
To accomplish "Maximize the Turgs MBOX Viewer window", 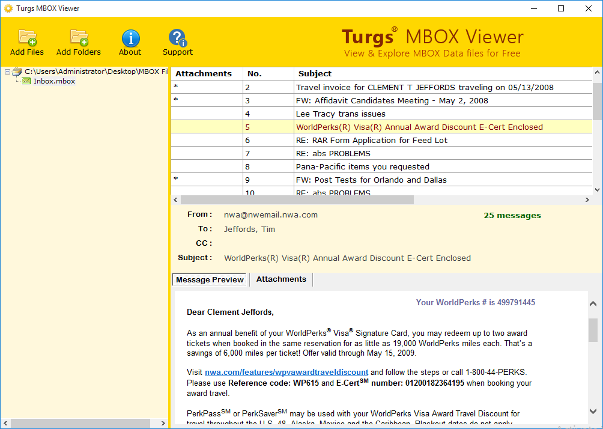I will click(561, 8).
